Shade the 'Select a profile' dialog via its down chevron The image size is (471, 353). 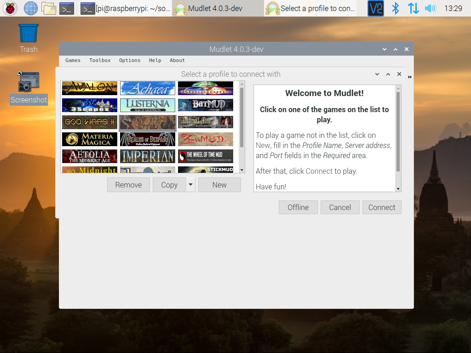click(377, 74)
